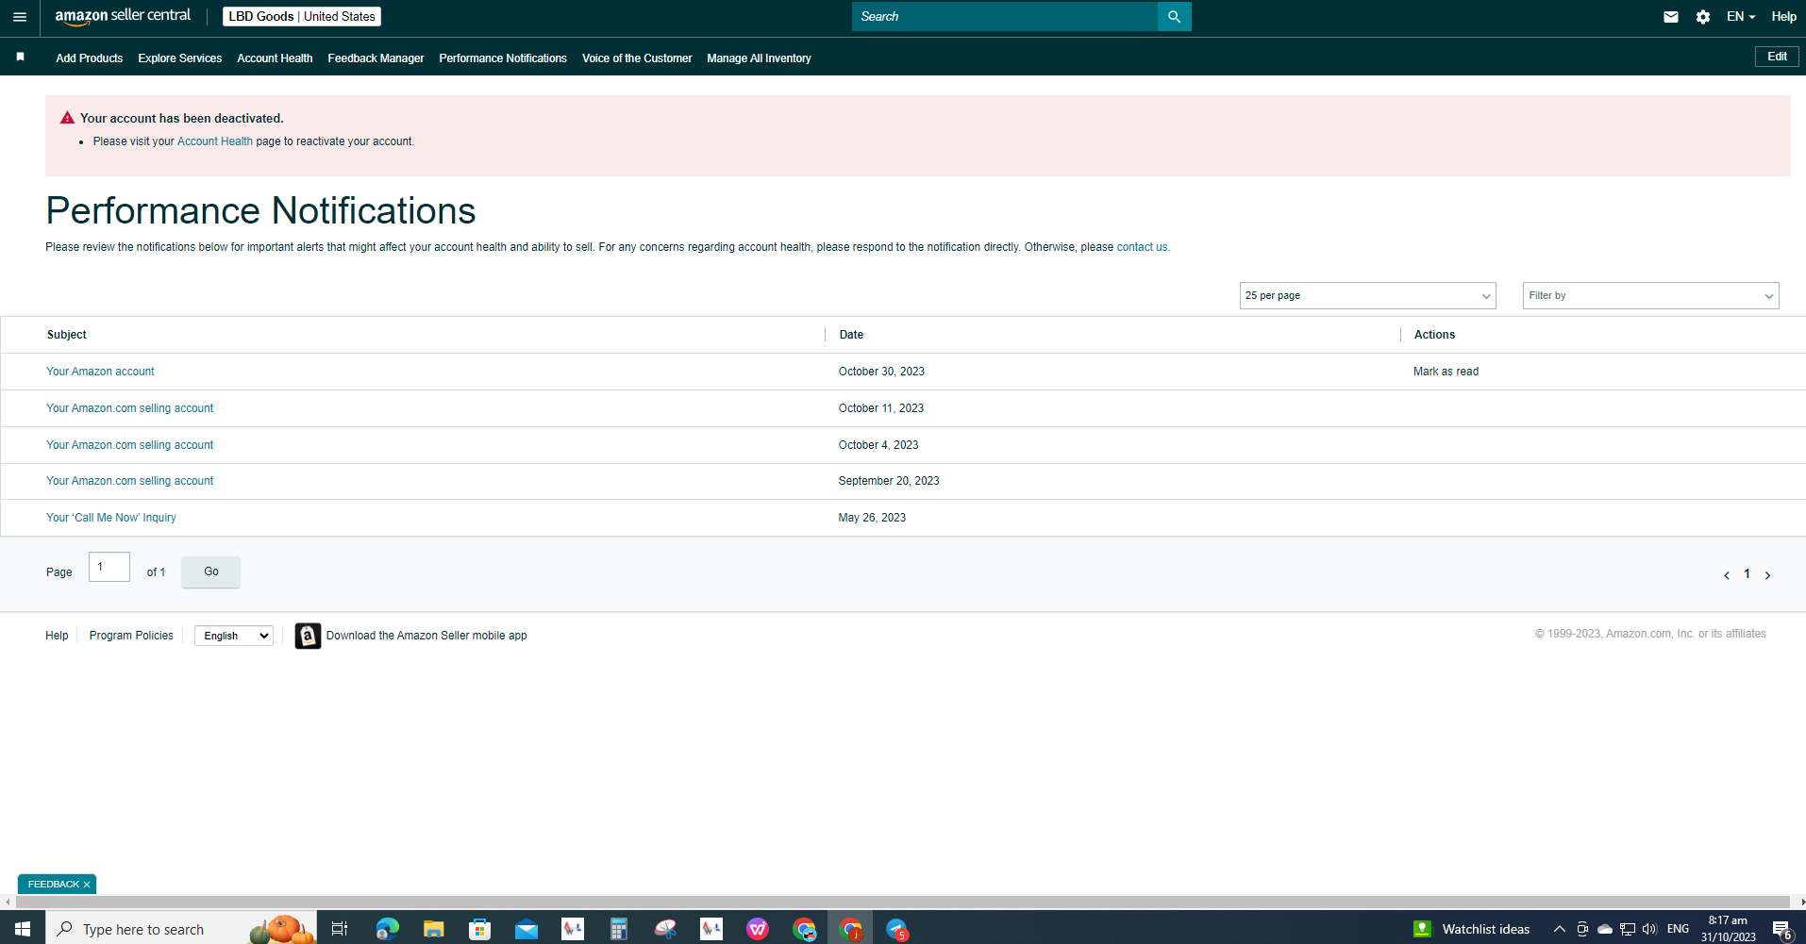Screen dimensions: 1806x944
Task: Mark the October 30 notification as read
Action: (x=1446, y=372)
